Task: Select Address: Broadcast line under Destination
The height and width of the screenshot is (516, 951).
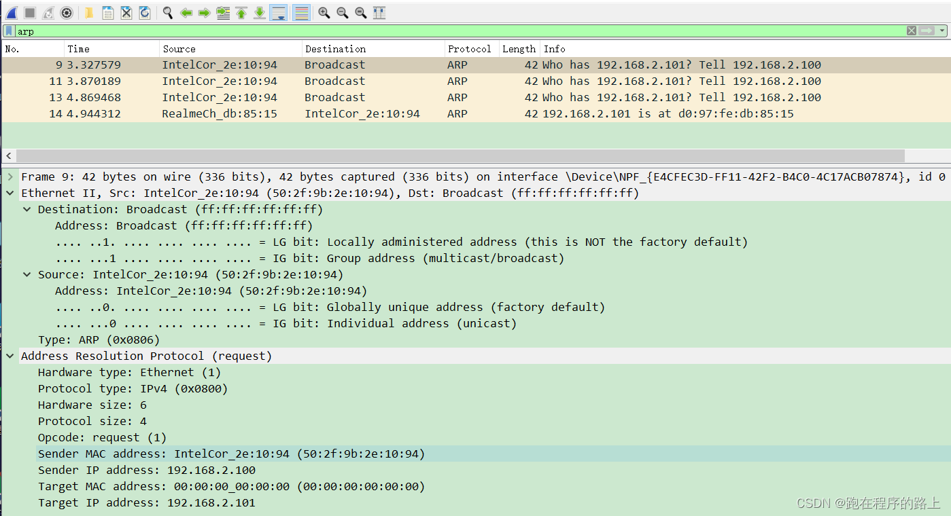Action: tap(184, 225)
